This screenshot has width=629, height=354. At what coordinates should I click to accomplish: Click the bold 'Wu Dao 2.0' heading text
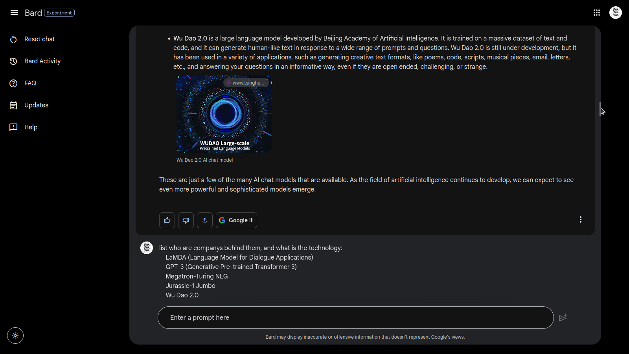[x=190, y=38]
